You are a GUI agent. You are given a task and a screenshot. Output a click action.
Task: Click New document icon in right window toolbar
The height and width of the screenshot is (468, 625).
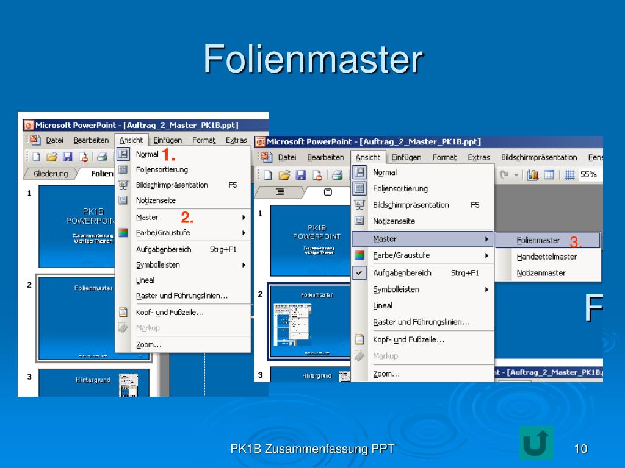pos(268,175)
